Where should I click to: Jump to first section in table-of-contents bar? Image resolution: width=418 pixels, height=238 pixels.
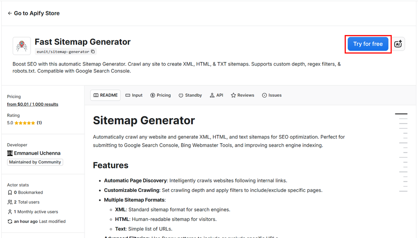(401, 114)
